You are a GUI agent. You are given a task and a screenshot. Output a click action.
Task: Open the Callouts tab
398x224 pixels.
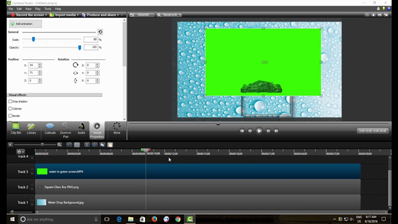[x=50, y=129]
